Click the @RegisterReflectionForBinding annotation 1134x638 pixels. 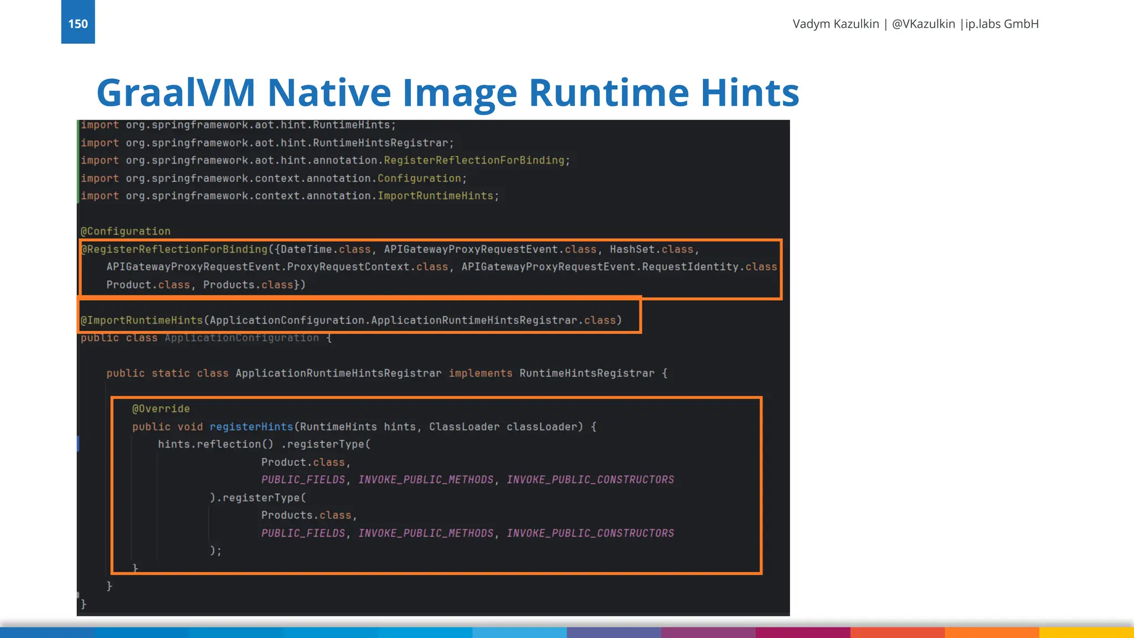point(174,249)
